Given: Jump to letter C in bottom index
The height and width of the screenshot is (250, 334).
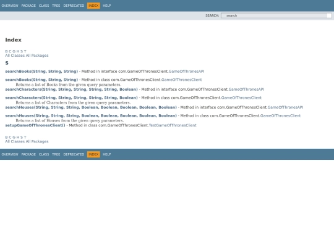Looking at the screenshot, I should click(10, 137).
